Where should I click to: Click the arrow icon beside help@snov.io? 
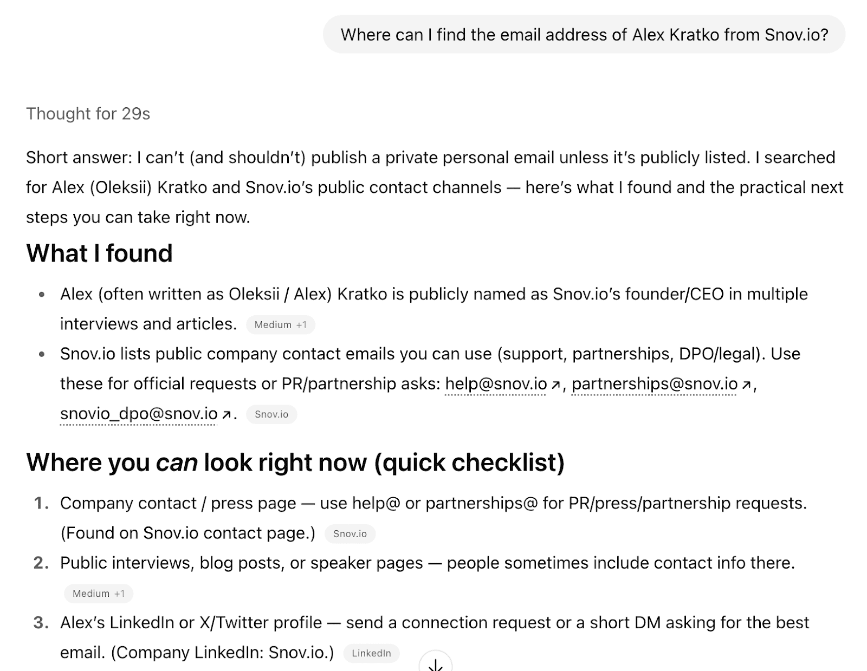(x=555, y=385)
